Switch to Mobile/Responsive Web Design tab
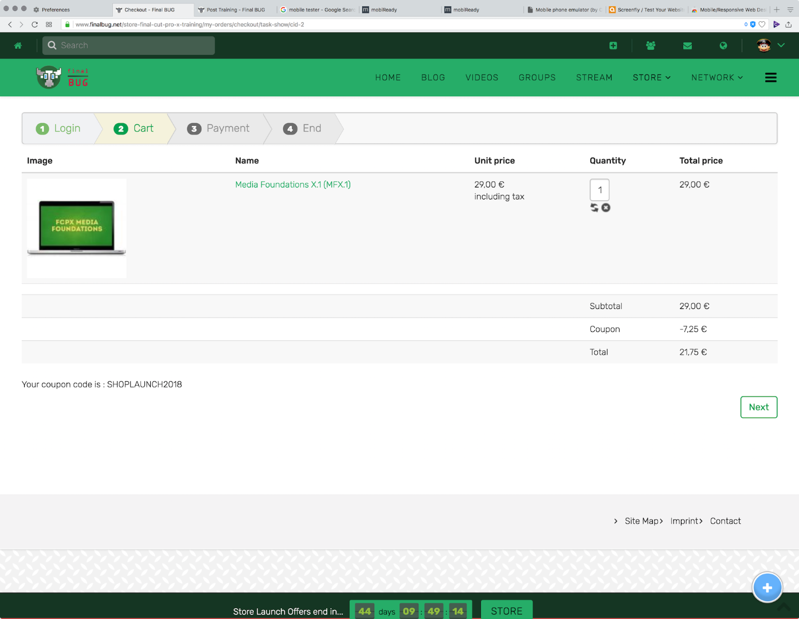799x619 pixels. click(x=729, y=10)
